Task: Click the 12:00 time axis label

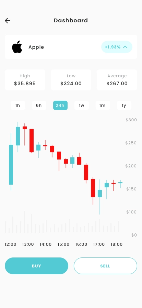Action: (11, 244)
